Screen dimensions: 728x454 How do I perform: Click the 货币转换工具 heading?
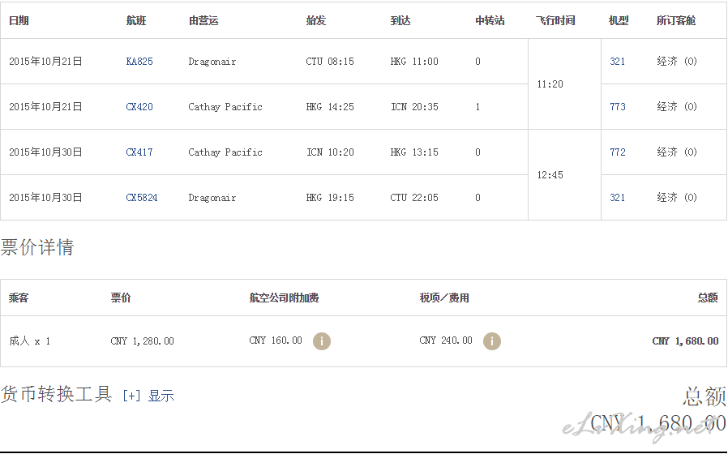56,395
